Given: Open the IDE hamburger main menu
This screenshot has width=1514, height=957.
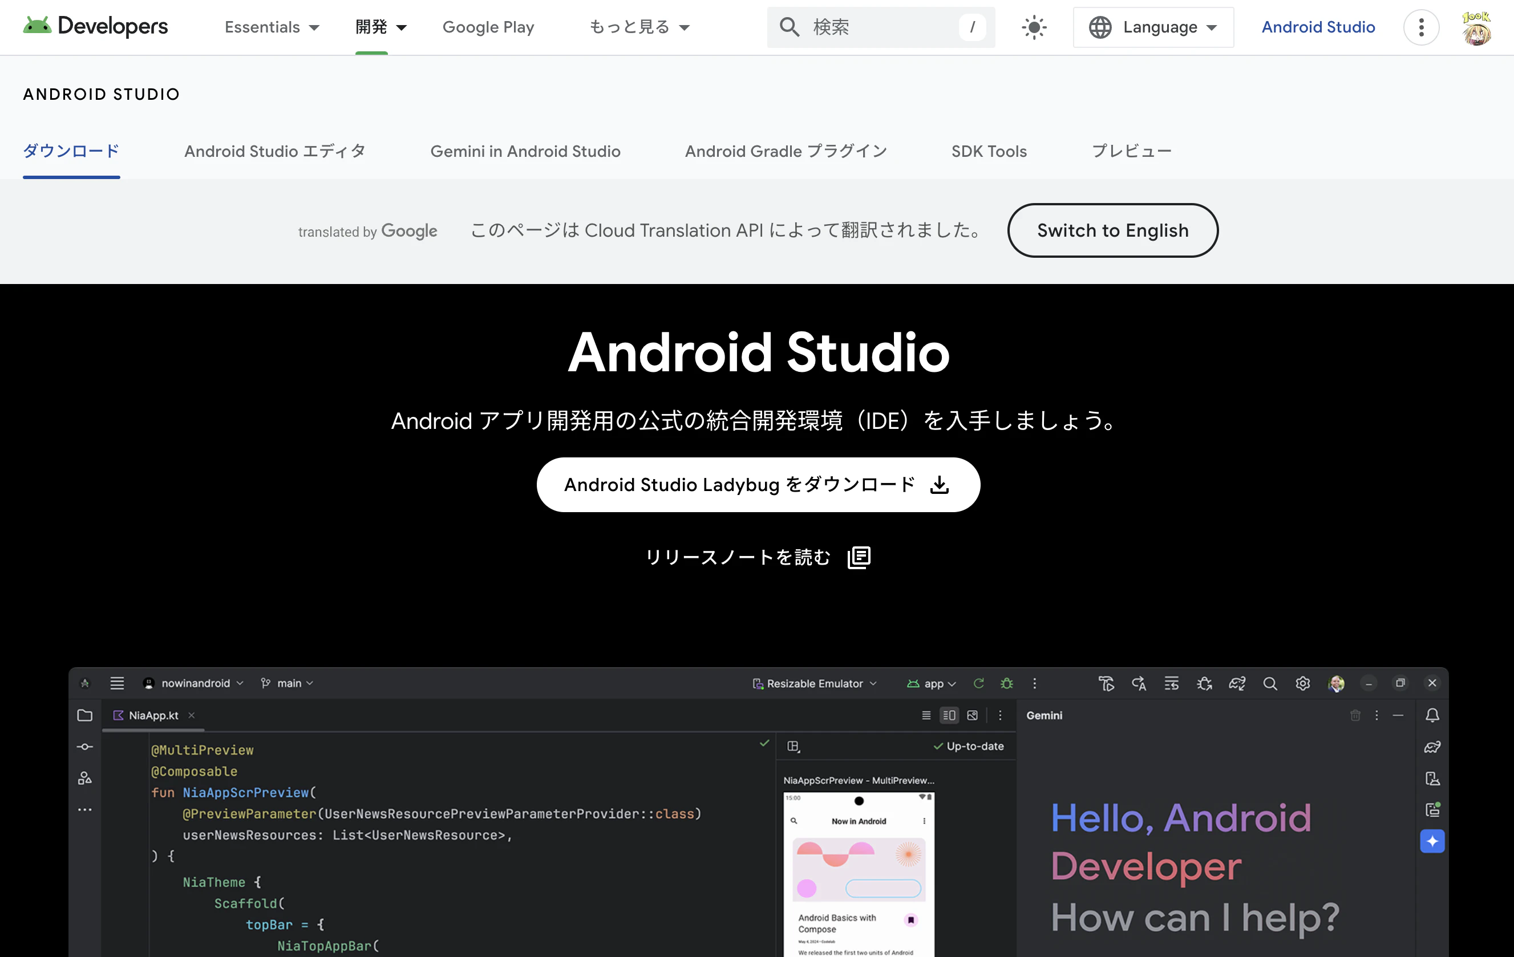Looking at the screenshot, I should pos(117,683).
